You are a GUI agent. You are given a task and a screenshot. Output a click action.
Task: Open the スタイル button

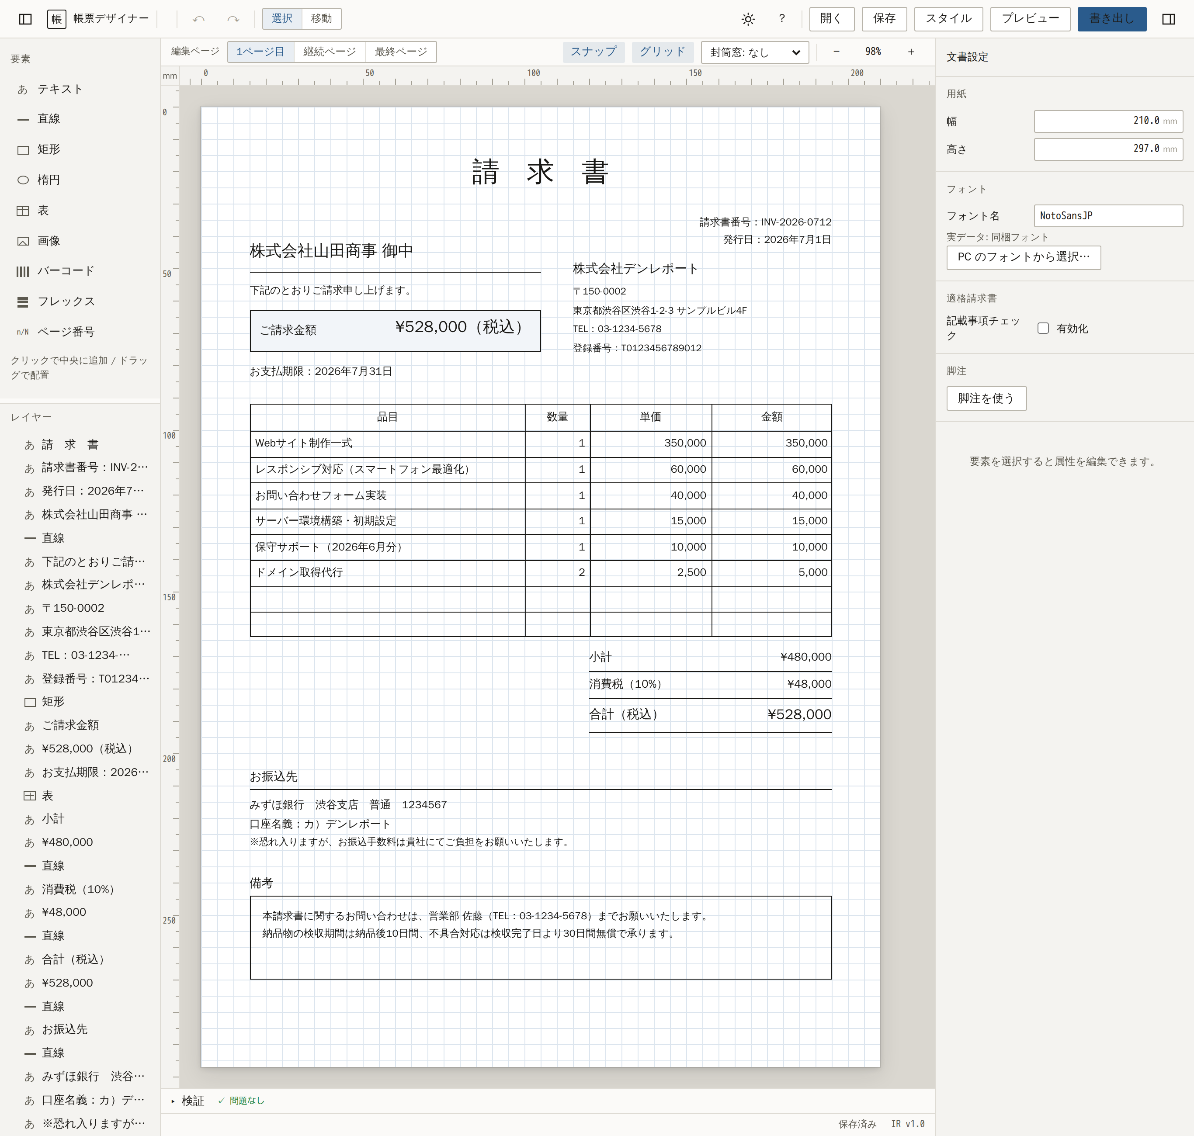pos(948,19)
